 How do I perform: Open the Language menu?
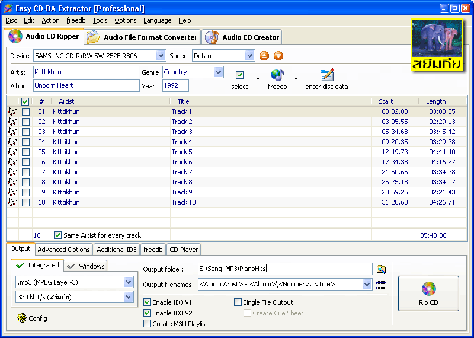pos(158,20)
